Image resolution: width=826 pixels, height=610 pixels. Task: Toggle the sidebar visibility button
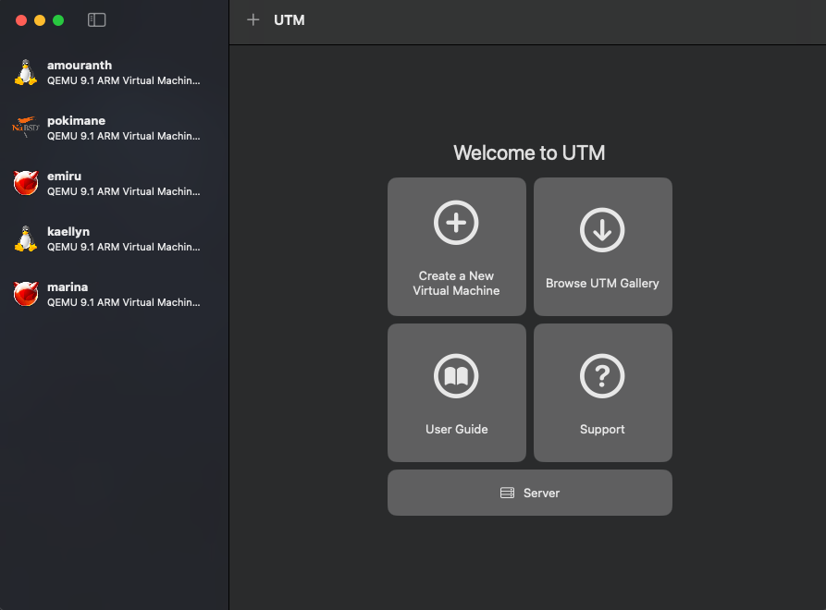click(x=96, y=19)
